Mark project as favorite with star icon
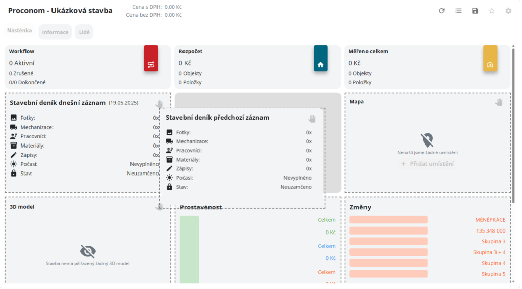 click(x=492, y=11)
